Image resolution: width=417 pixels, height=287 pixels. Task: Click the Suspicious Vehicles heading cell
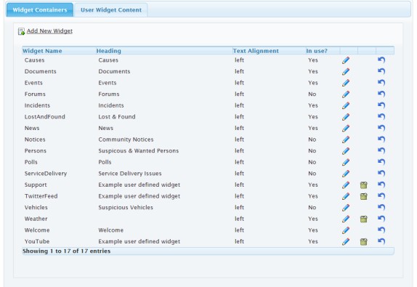click(126, 208)
